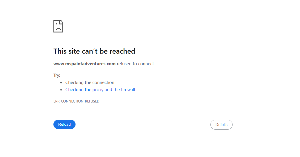Click bullet point before the proxy link
This screenshot has height=157, width=300.
(x=61, y=90)
